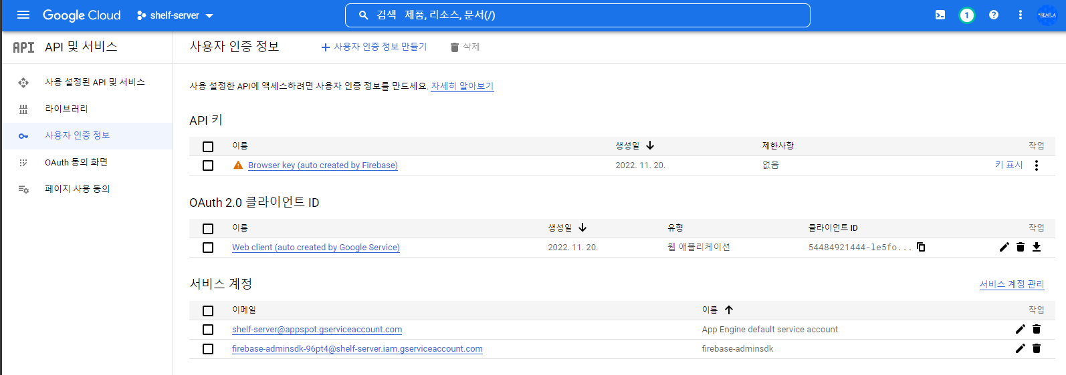Sort service accounts by 이름 arrow
The image size is (1066, 375).
[729, 310]
